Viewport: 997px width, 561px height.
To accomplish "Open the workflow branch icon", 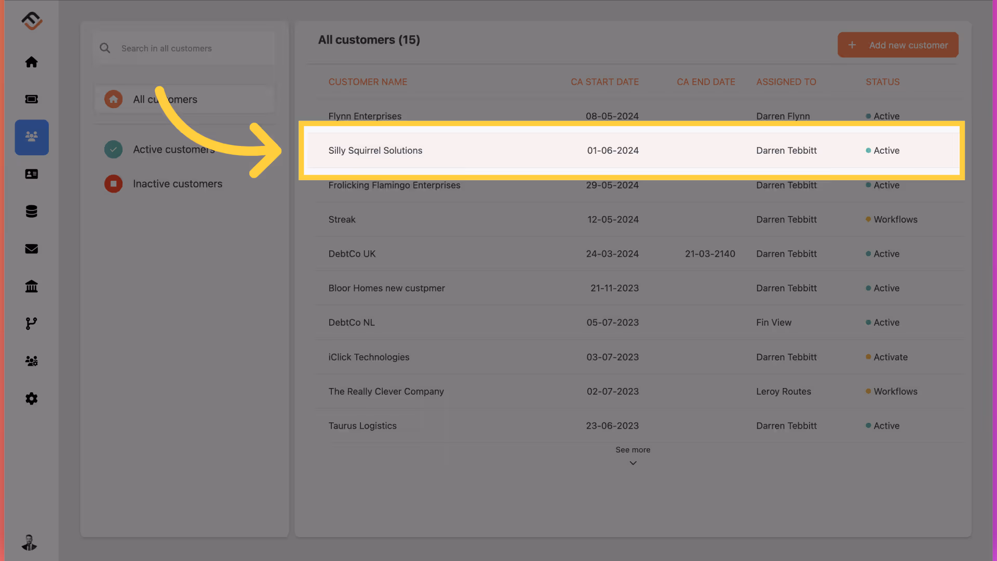I will point(32,324).
